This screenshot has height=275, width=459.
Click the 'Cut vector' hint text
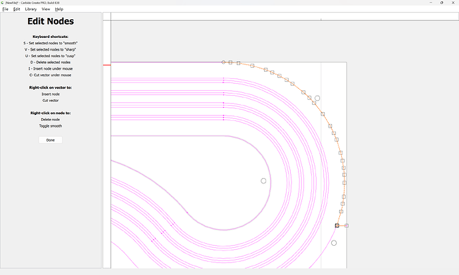click(51, 100)
